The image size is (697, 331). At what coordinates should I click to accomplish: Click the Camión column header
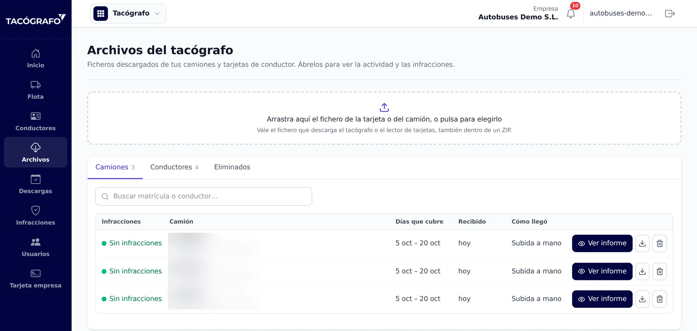coord(181,222)
